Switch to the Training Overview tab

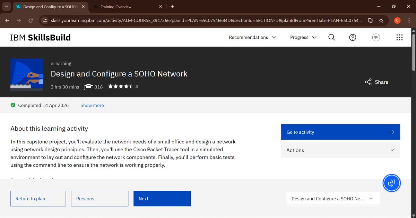tap(127, 7)
